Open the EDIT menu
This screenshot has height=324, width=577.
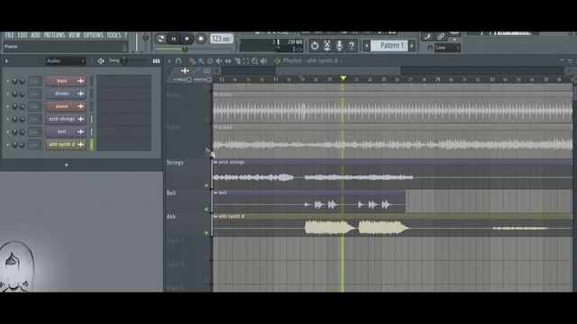point(23,35)
